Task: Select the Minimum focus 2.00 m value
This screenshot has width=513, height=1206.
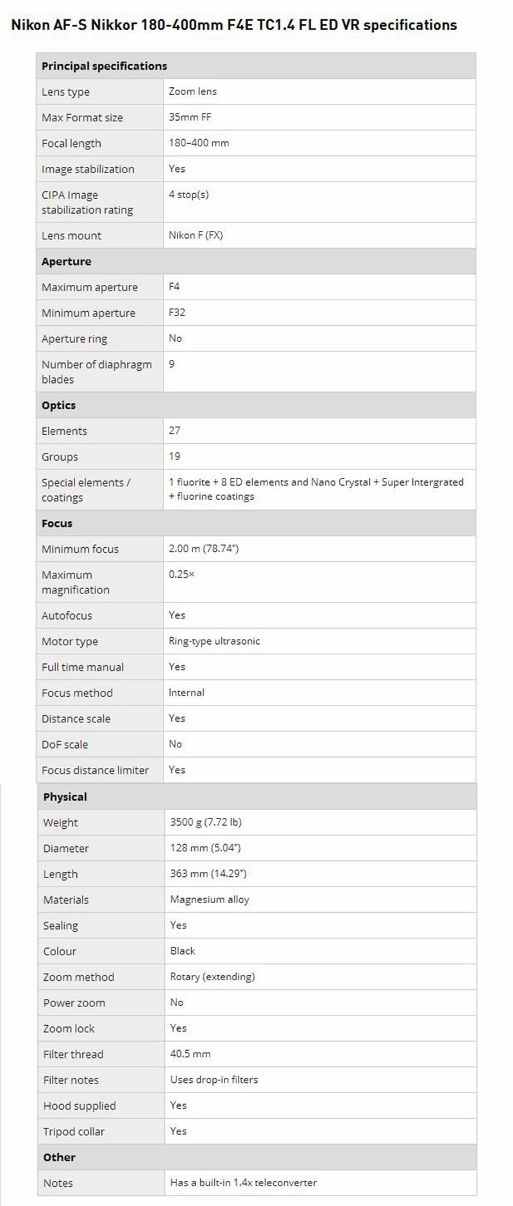Action: click(x=203, y=548)
